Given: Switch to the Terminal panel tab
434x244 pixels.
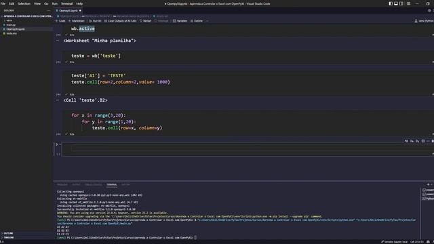Looking at the screenshot, I should pos(111,184).
